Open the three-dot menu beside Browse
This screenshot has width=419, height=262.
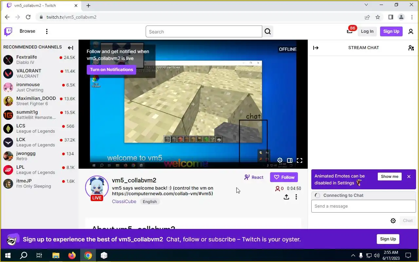click(47, 31)
